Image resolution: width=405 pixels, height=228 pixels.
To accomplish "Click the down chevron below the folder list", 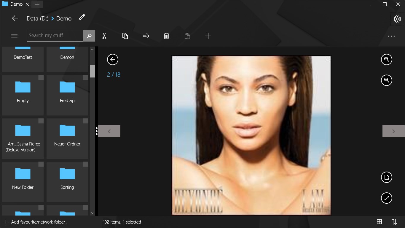I will pos(92,213).
